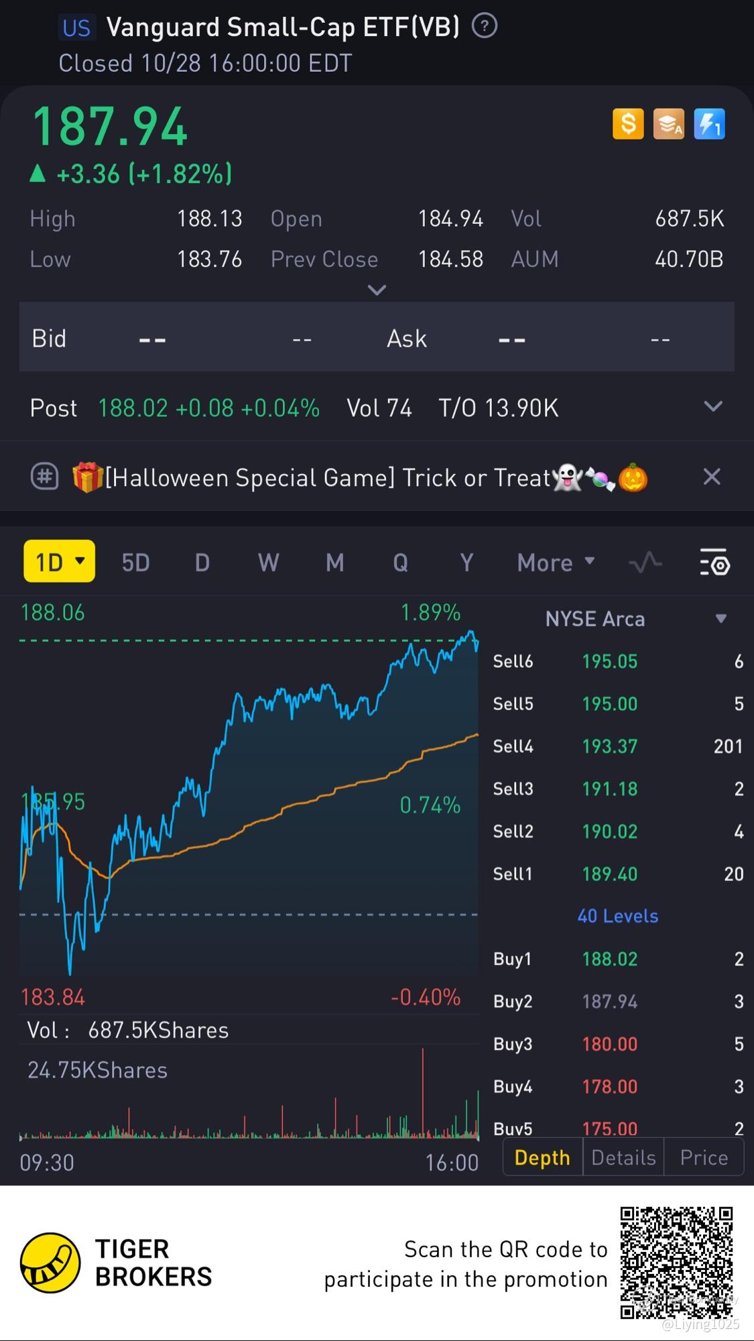Tap the Ask quote field

(556, 338)
